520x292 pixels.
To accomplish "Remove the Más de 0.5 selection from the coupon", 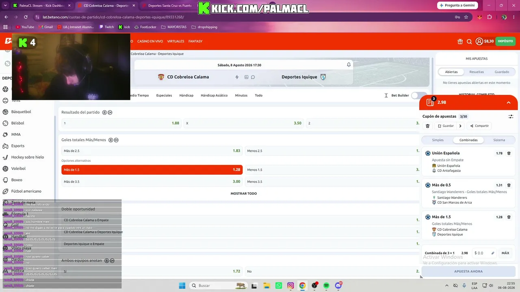I will click(509, 185).
